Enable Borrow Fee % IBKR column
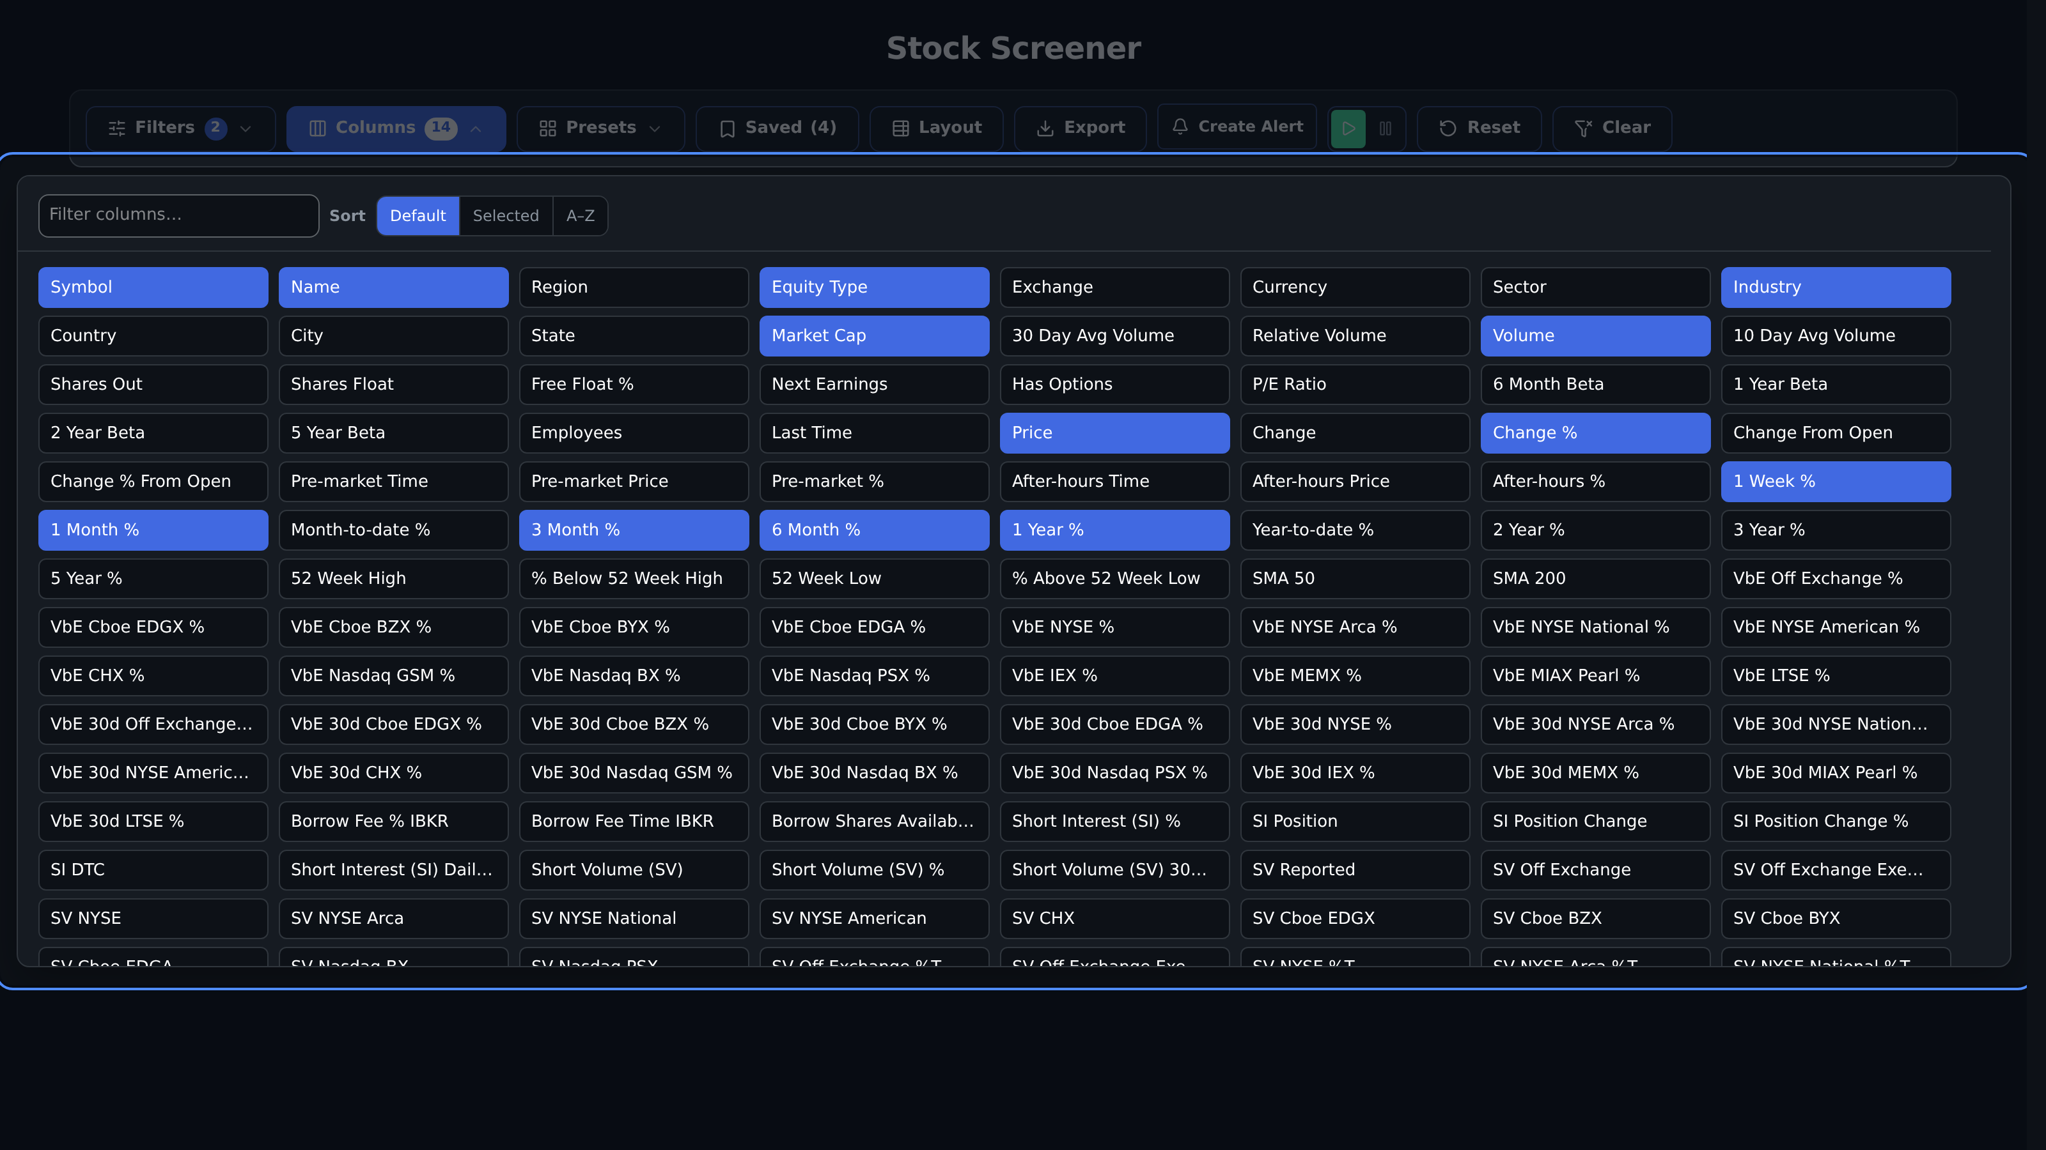 393,822
